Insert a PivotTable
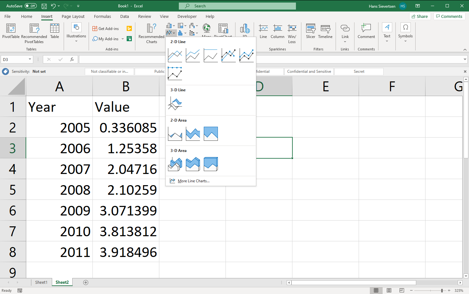This screenshot has width=469, height=294. click(x=11, y=31)
